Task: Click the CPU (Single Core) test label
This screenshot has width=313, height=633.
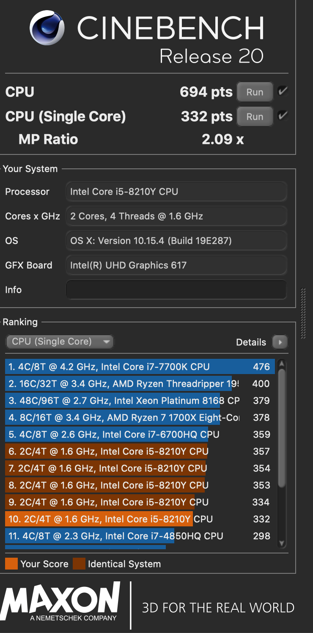Action: click(x=66, y=116)
